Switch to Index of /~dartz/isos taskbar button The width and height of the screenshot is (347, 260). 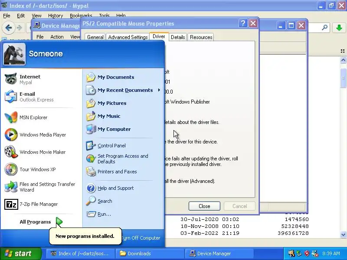click(80, 253)
